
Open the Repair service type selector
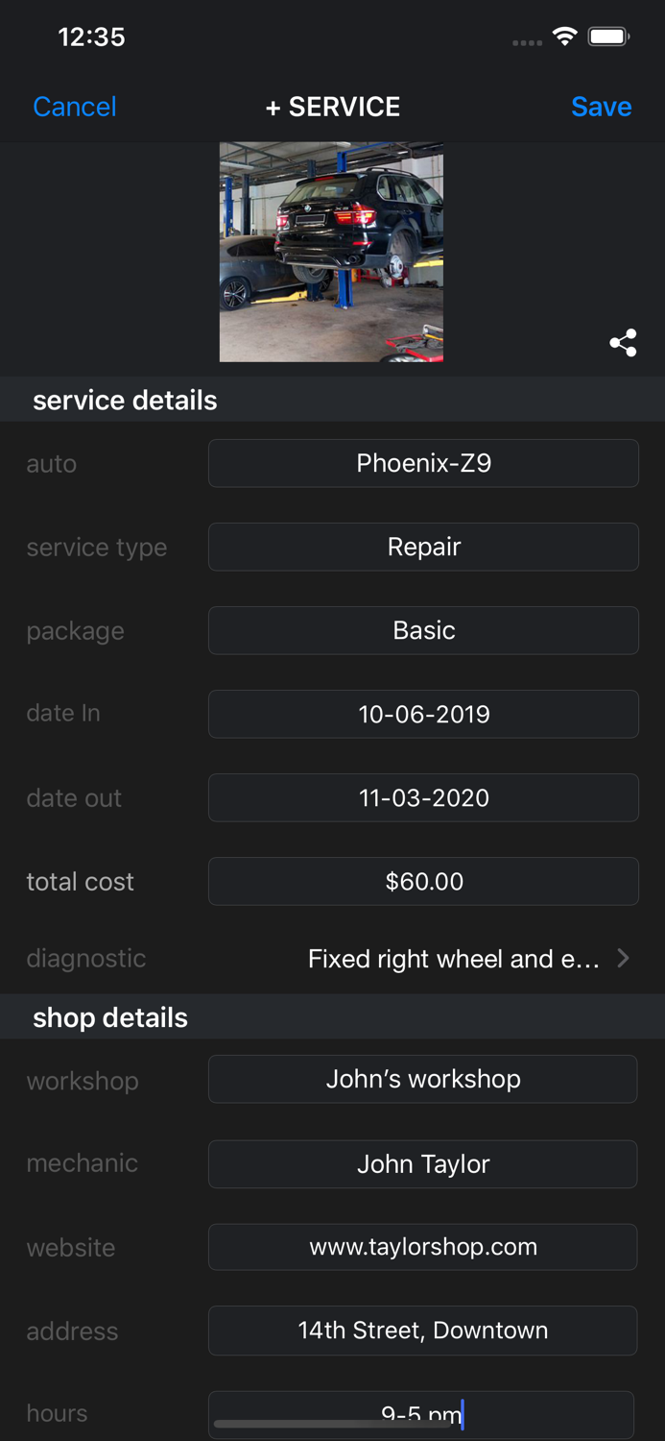point(423,547)
